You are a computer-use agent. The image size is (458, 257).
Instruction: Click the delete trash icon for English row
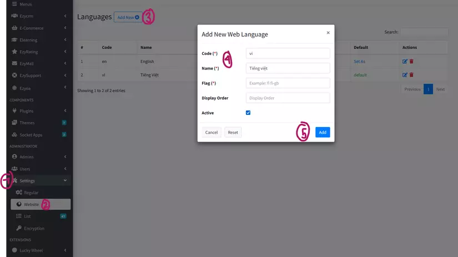coord(411,62)
